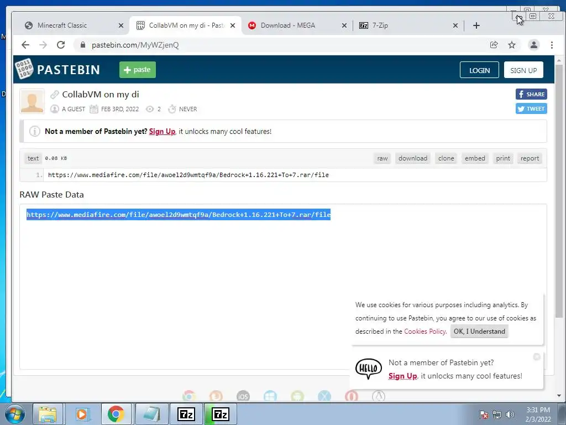Report this paste
This screenshot has width=566, height=425.
pyautogui.click(x=530, y=158)
